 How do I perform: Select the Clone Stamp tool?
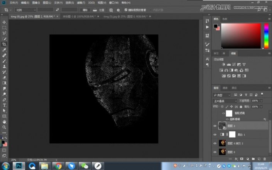[x=4, y=66]
